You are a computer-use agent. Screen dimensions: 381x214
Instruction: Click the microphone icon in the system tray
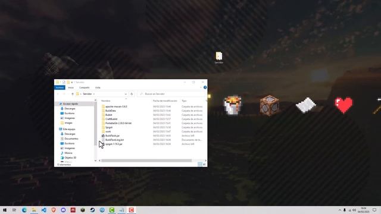tap(345, 210)
